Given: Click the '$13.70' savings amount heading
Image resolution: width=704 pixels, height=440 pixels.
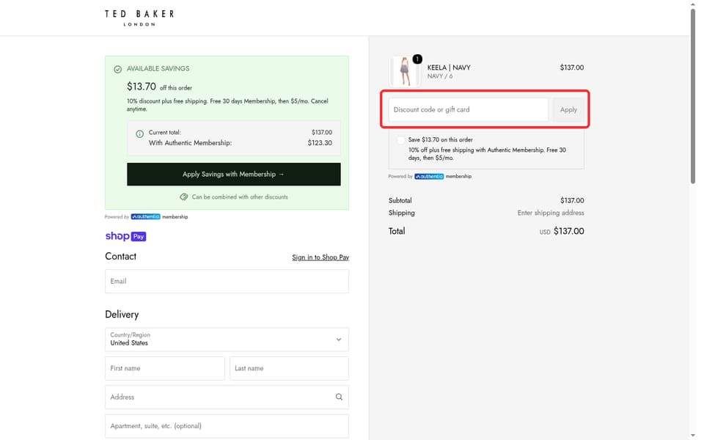Looking at the screenshot, I should 142,87.
